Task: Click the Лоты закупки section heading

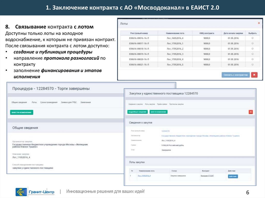Action: coord(137,162)
